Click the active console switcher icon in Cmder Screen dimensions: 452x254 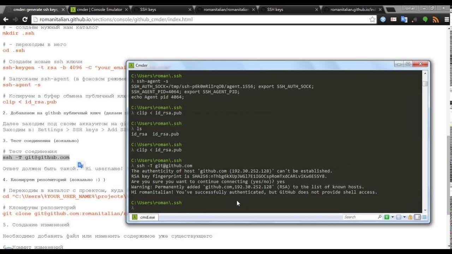click(x=398, y=217)
